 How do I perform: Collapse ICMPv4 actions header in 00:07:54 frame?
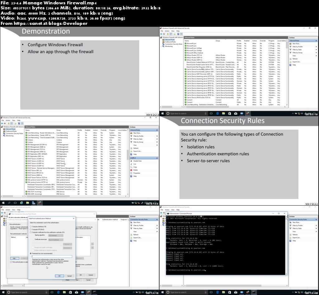157,158
